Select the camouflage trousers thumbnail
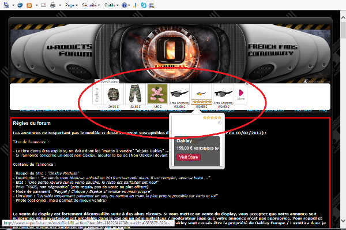The image size is (346, 230). coord(136,94)
